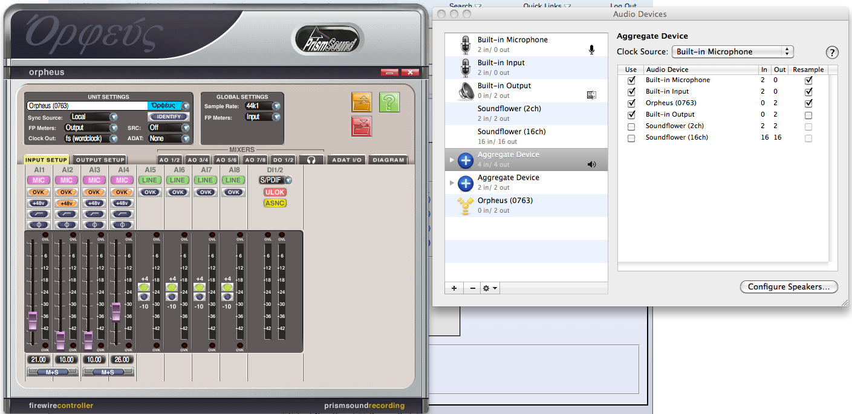852x414 pixels.
Task: Select the Orpheus (0763) FireWire device icon
Action: [x=465, y=205]
